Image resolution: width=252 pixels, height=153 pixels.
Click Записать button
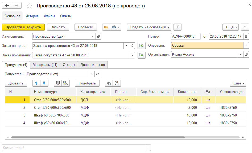58,27
